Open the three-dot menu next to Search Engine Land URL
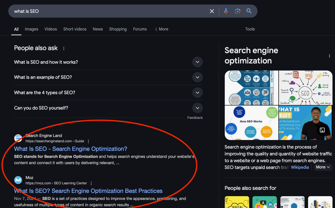The height and width of the screenshot is (208, 335). [x=88, y=141]
